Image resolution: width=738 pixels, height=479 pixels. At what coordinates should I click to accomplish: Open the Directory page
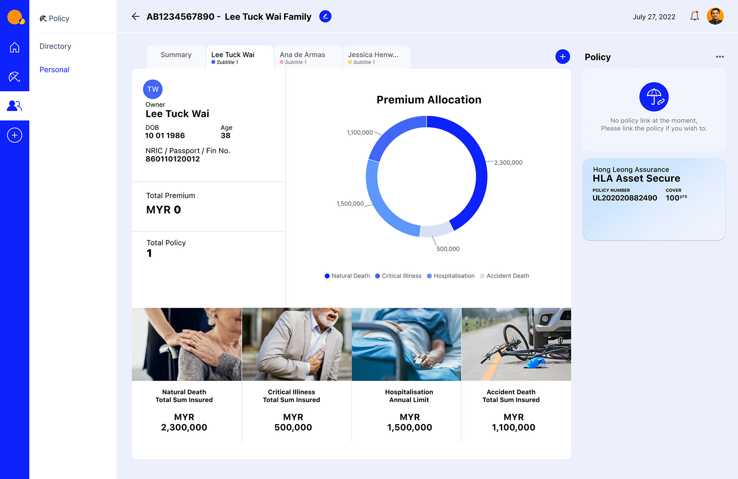click(55, 46)
